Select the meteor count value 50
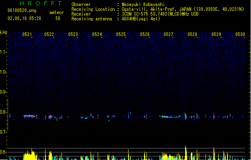Screen dimensions: 251x160 click(58, 18)
